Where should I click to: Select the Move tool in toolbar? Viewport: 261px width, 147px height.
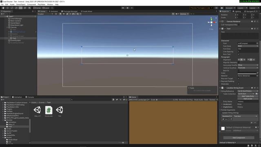[x=7, y=8]
